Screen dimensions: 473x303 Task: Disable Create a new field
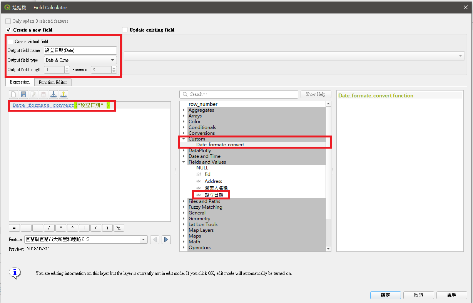[x=8, y=30]
